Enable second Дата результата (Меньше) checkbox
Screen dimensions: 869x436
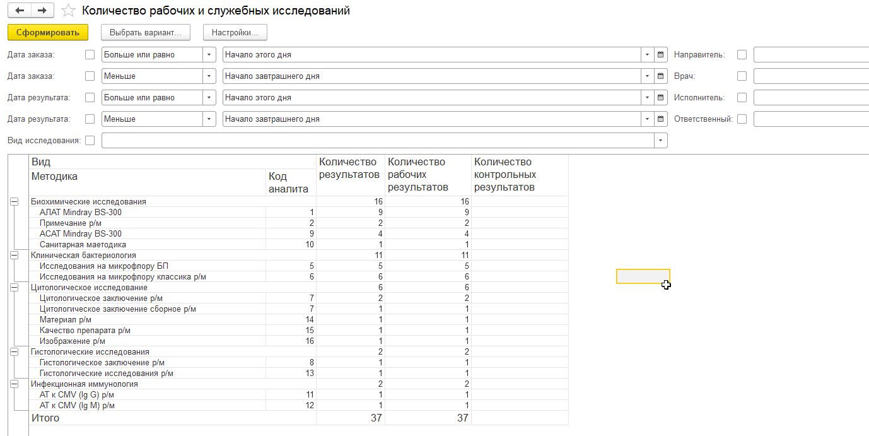coord(90,119)
